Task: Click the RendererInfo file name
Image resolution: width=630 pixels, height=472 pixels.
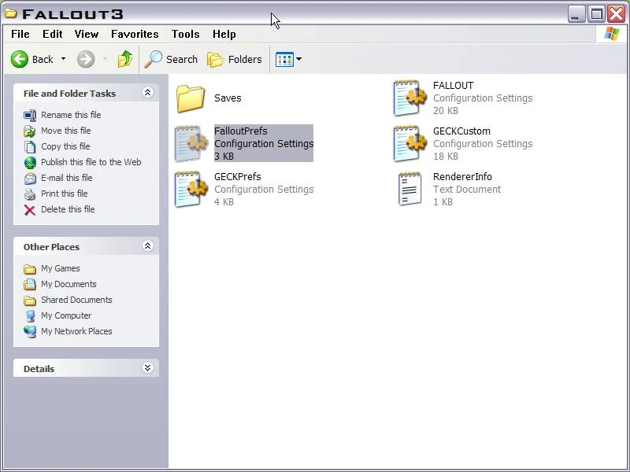Action: click(x=462, y=176)
